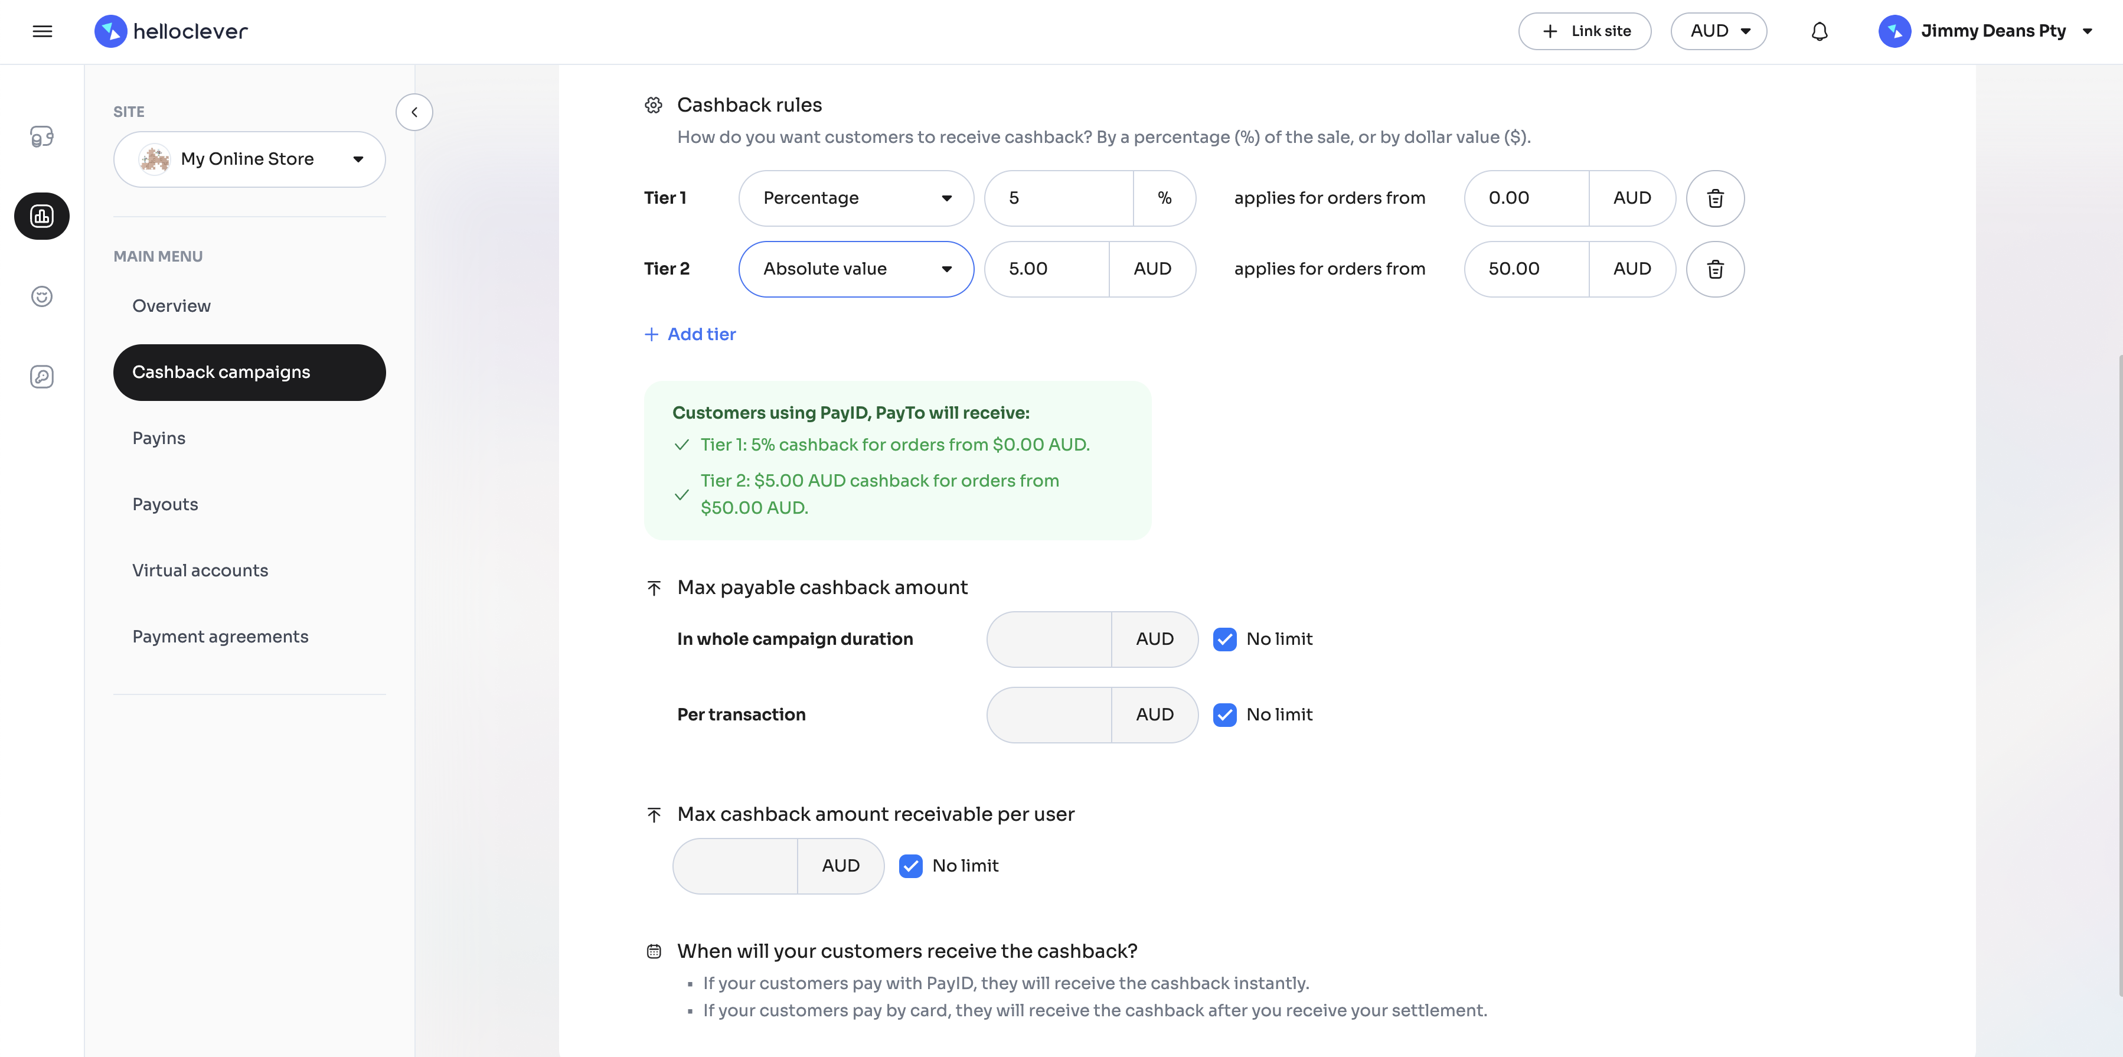Click the notification bell icon
Screen dimensions: 2123x1057
click(1819, 31)
